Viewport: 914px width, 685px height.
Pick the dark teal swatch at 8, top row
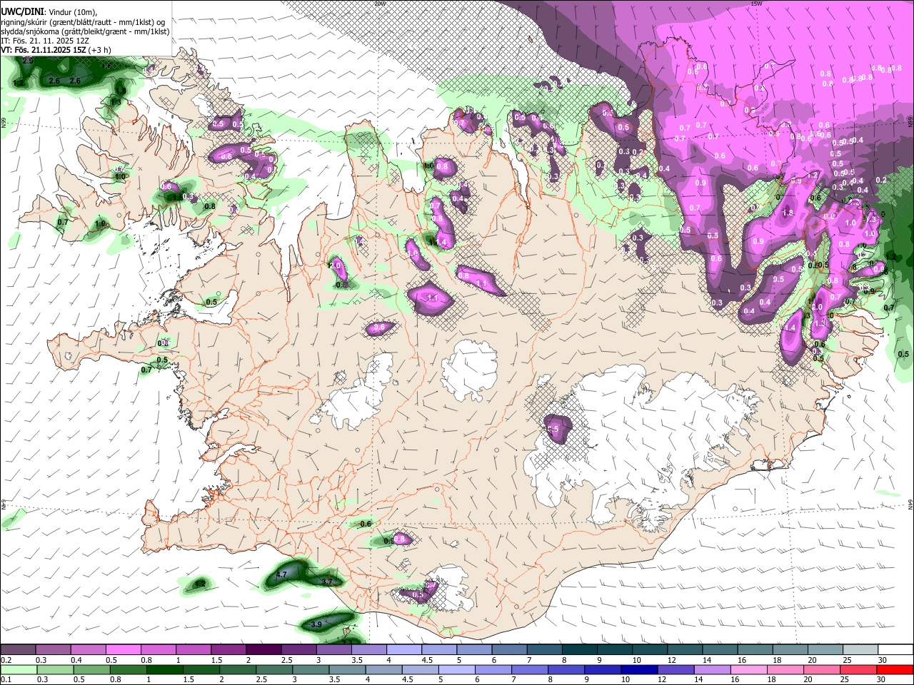(579, 650)
